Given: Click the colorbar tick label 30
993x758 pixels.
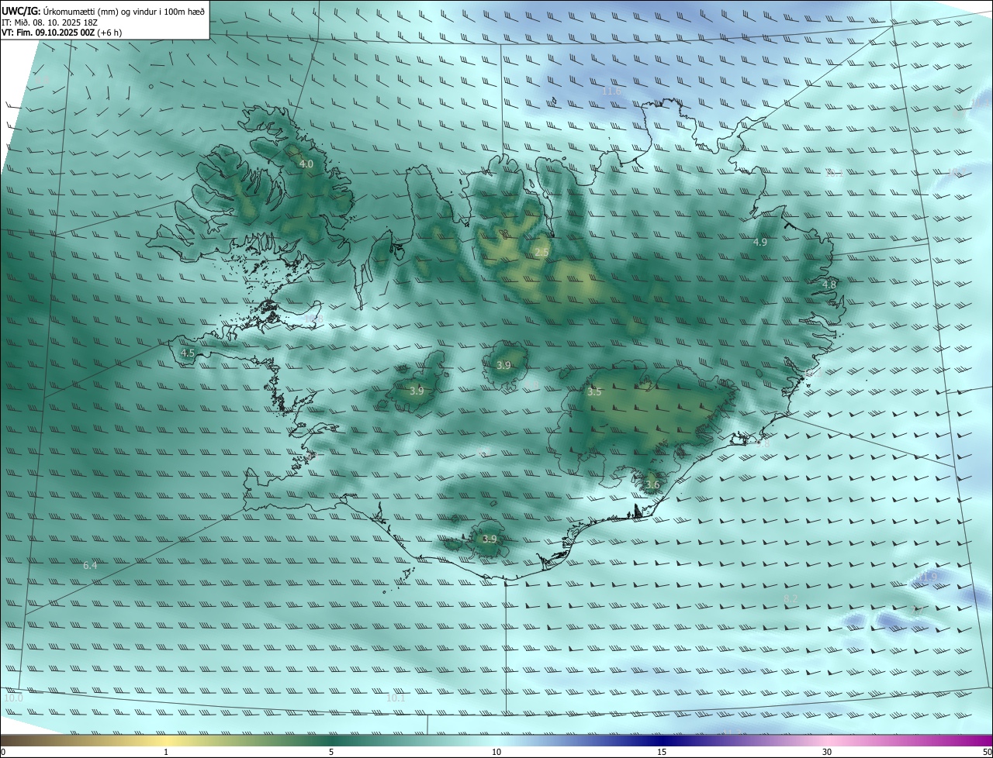Looking at the screenshot, I should click(x=827, y=752).
